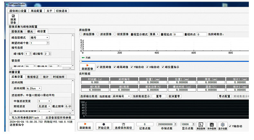Image resolution: width=254 pixels, height=140 pixels.
Task: Open the 中值滤波宽度 dropdown
Action: (45, 101)
